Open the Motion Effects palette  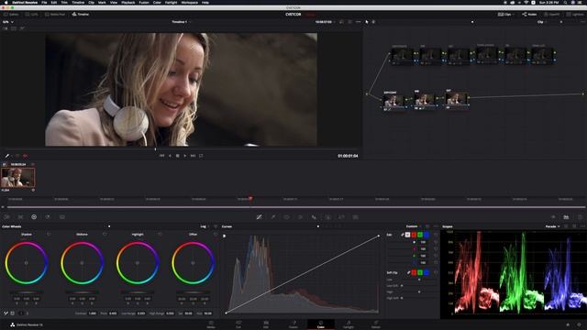click(62, 217)
